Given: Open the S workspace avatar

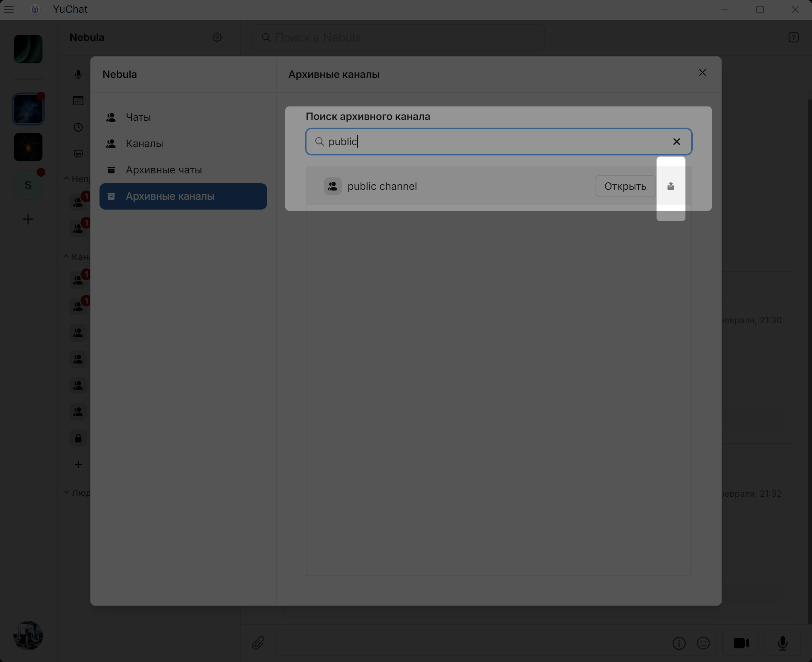Looking at the screenshot, I should [x=28, y=185].
